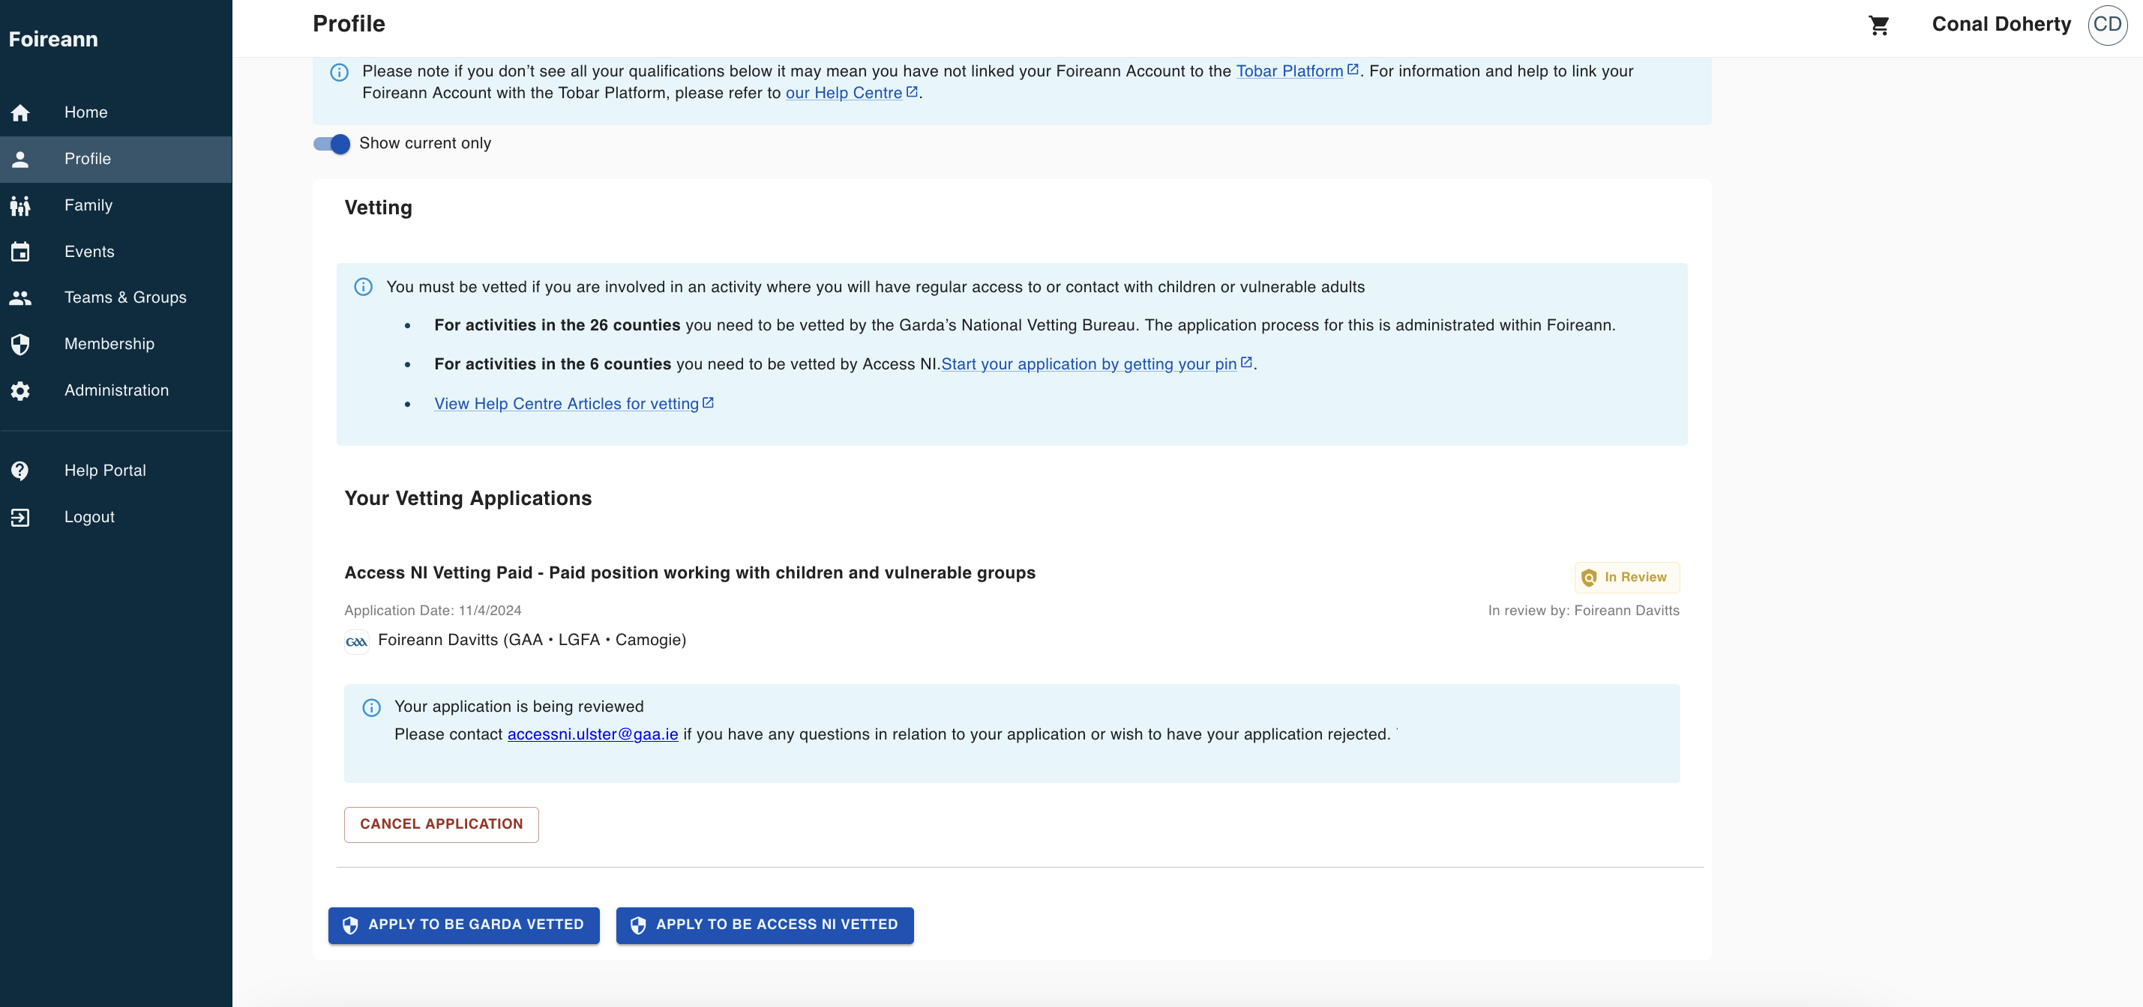This screenshot has width=2143, height=1007.
Task: Click the Home house icon in sidebar
Action: tap(20, 112)
